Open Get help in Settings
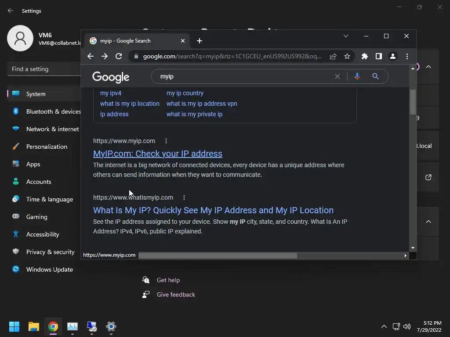The height and width of the screenshot is (337, 450). tap(168, 280)
